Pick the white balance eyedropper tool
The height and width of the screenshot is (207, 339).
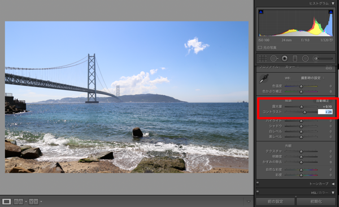click(264, 79)
